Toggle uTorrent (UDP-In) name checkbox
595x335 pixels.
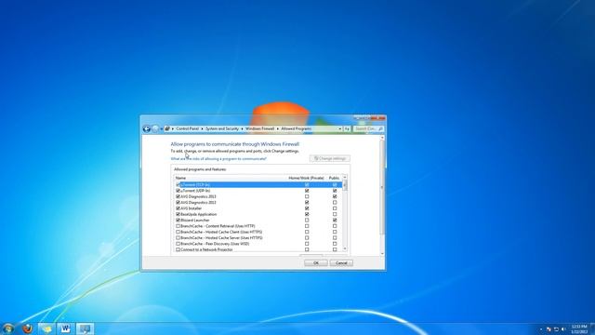pos(178,191)
